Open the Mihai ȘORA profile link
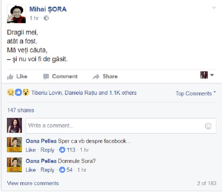The height and width of the screenshot is (193, 222). pyautogui.click(x=48, y=9)
